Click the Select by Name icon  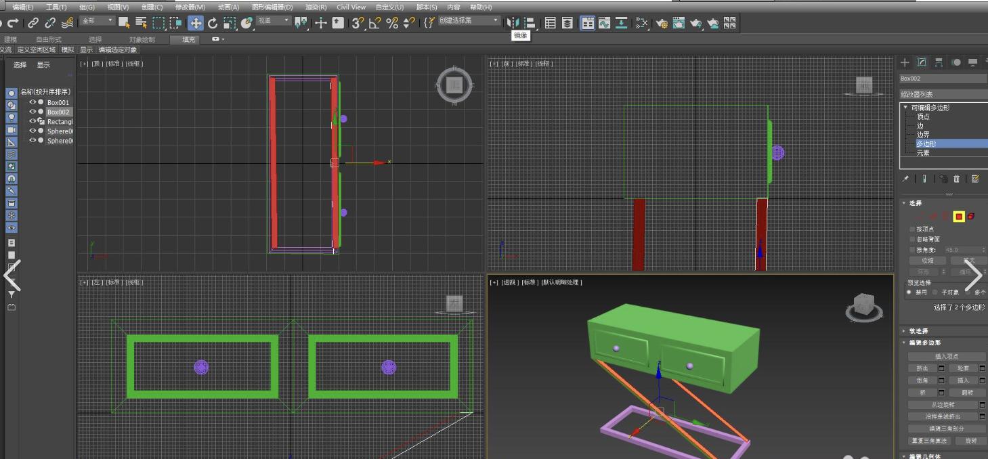pyautogui.click(x=141, y=23)
